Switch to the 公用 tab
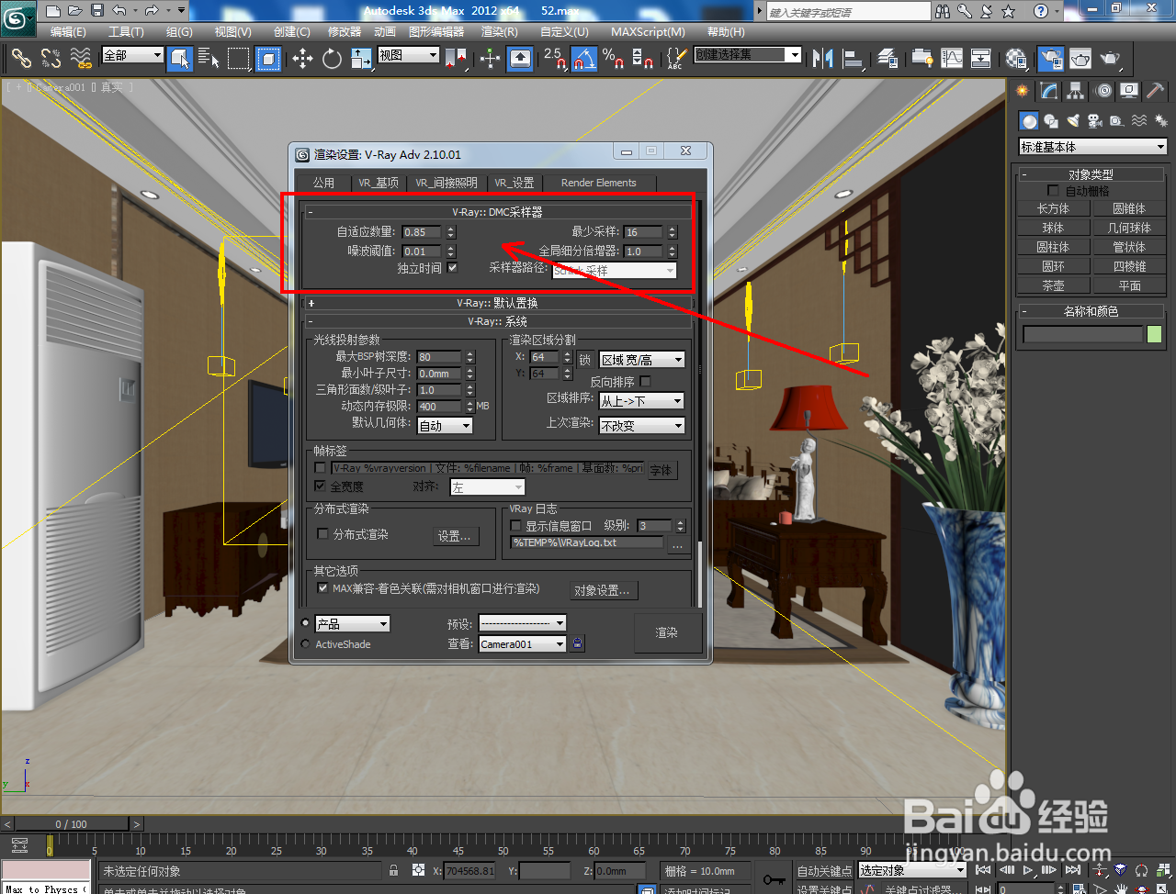 pos(323,183)
